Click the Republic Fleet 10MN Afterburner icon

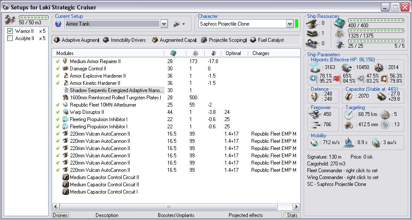point(65,105)
